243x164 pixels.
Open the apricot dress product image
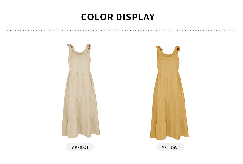pos(81,91)
